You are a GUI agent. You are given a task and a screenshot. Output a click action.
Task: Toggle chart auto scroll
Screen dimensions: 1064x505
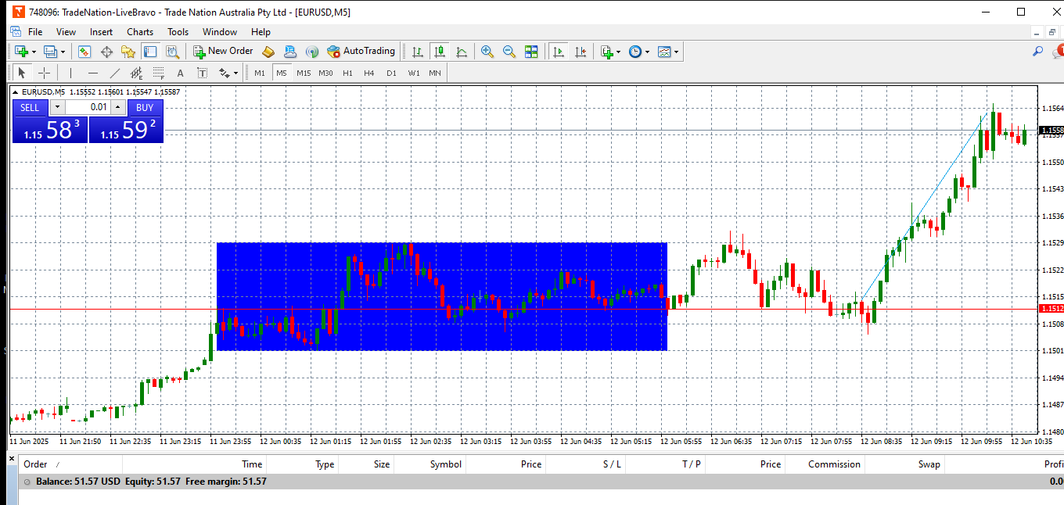(x=558, y=52)
